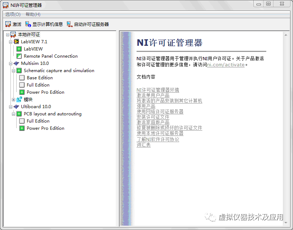The width and height of the screenshot is (293, 230).
Task: Click empty status box beside Ultiboard Full Edition
Action: tap(22, 121)
